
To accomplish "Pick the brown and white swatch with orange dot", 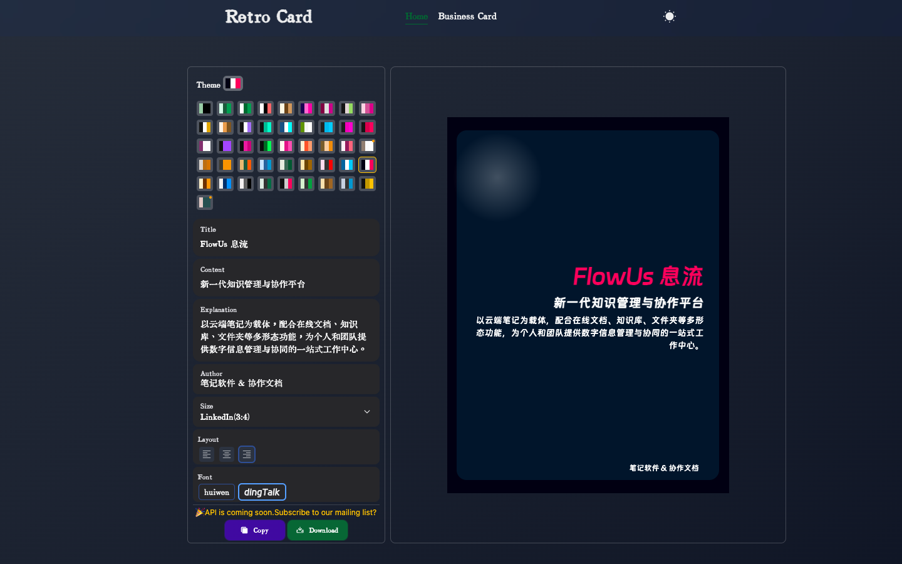I will click(x=367, y=146).
